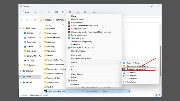Collapse the Quick access section

tap(20, 28)
